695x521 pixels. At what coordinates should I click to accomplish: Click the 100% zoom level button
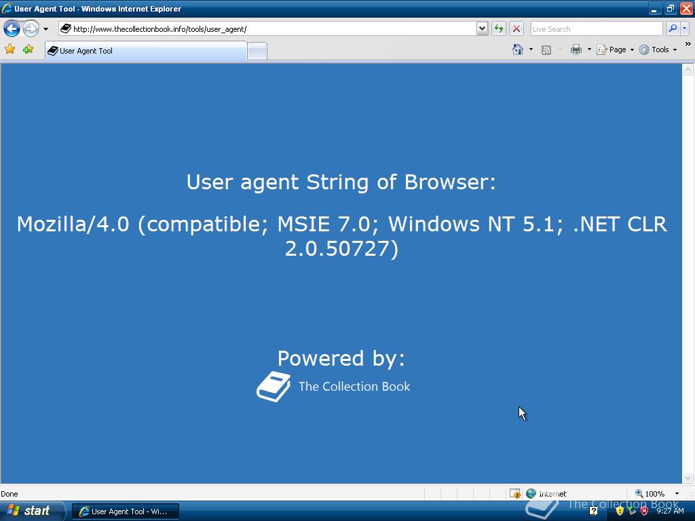point(650,494)
